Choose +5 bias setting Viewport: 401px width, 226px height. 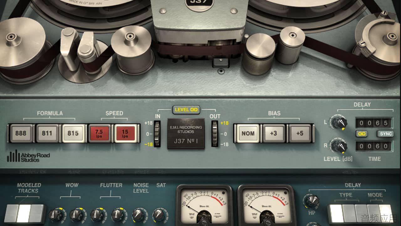300,133
